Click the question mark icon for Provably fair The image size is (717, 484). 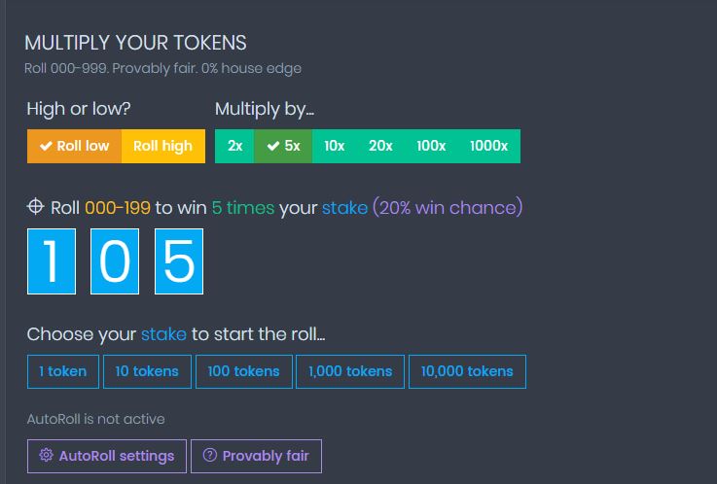tap(209, 456)
